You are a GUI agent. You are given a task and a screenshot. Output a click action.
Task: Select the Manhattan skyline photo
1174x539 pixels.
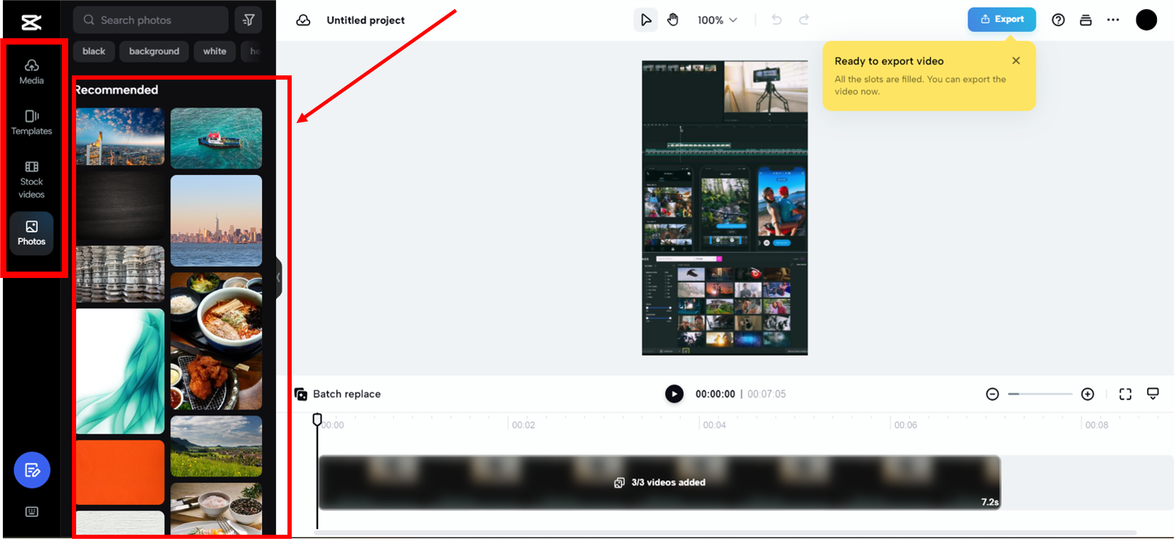(x=216, y=220)
